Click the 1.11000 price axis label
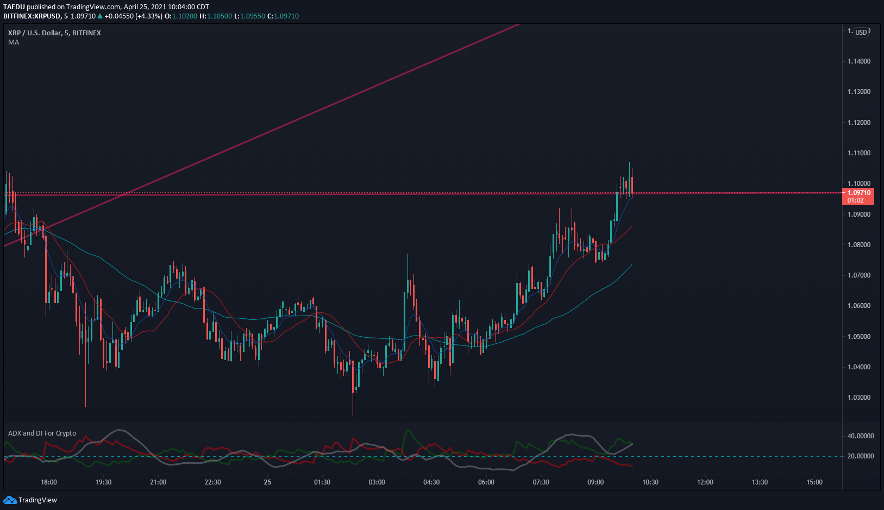Image resolution: width=884 pixels, height=510 pixels. click(x=859, y=153)
